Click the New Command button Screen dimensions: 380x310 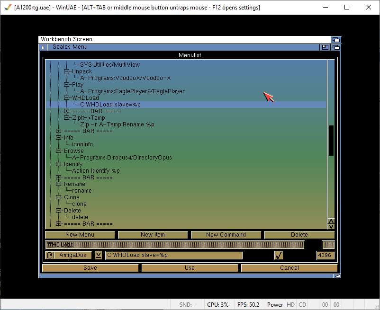(x=226, y=235)
